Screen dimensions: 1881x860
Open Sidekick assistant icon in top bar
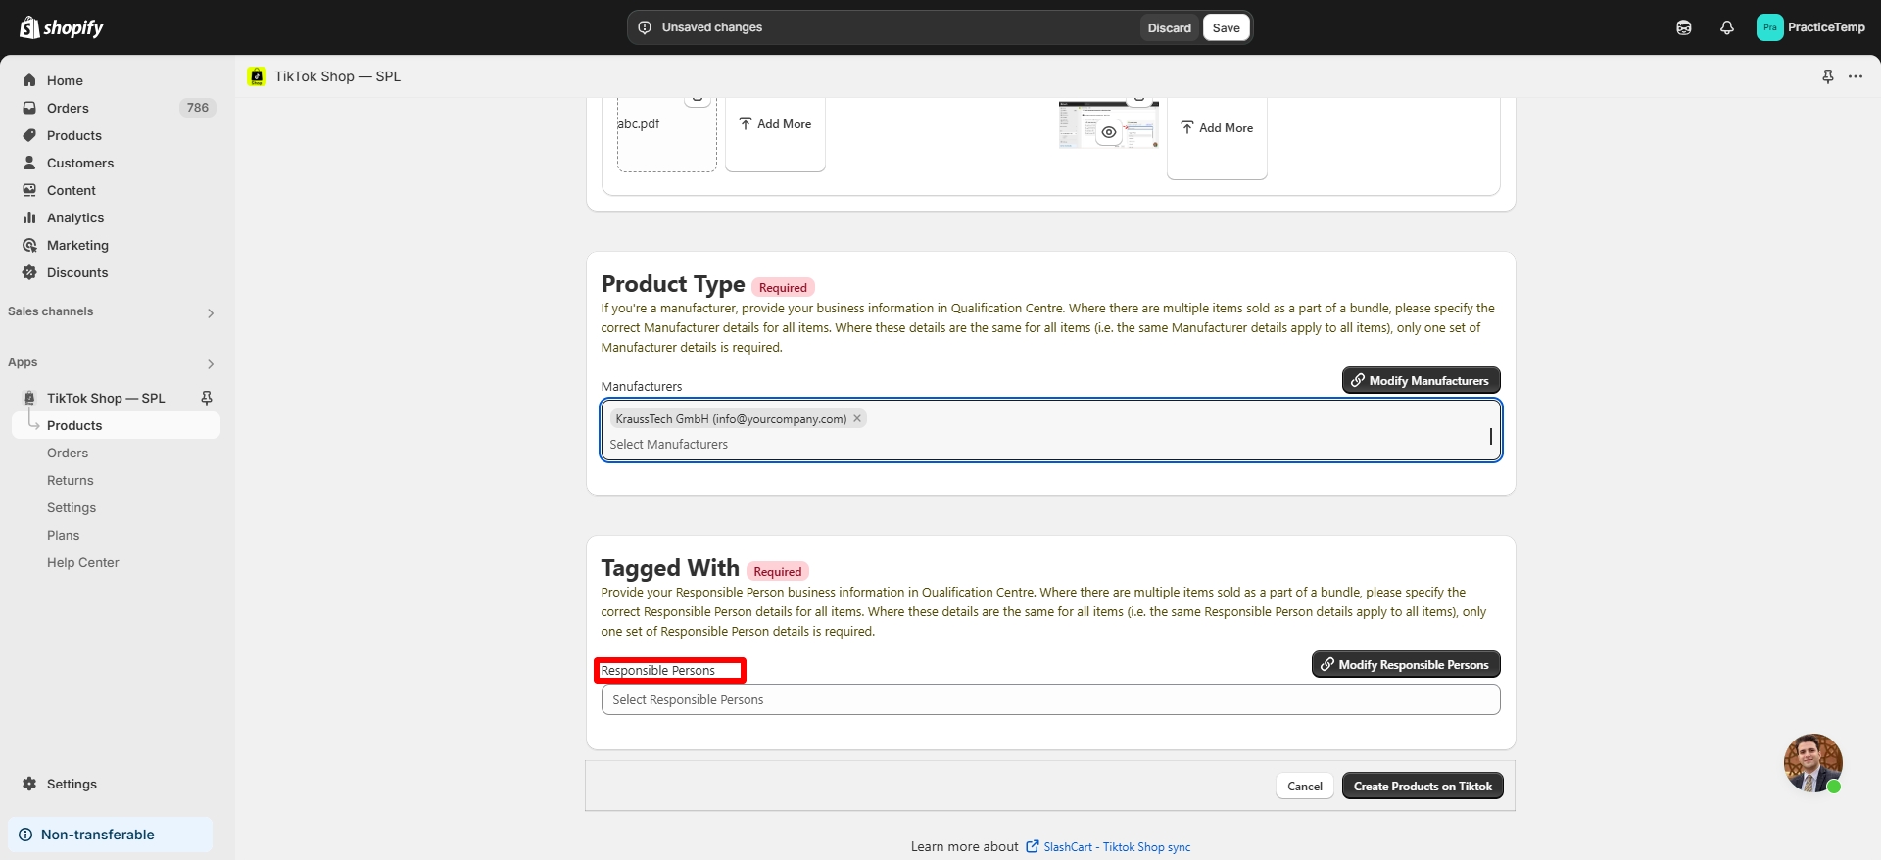coord(1683,27)
